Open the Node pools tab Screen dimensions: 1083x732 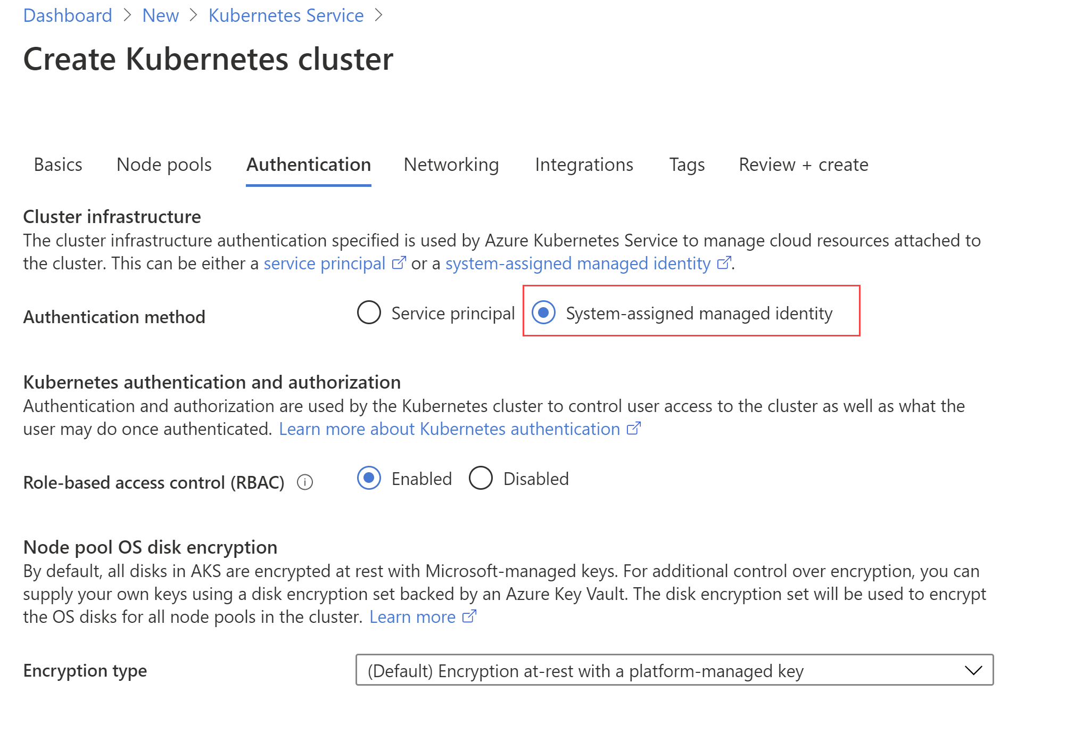tap(164, 165)
